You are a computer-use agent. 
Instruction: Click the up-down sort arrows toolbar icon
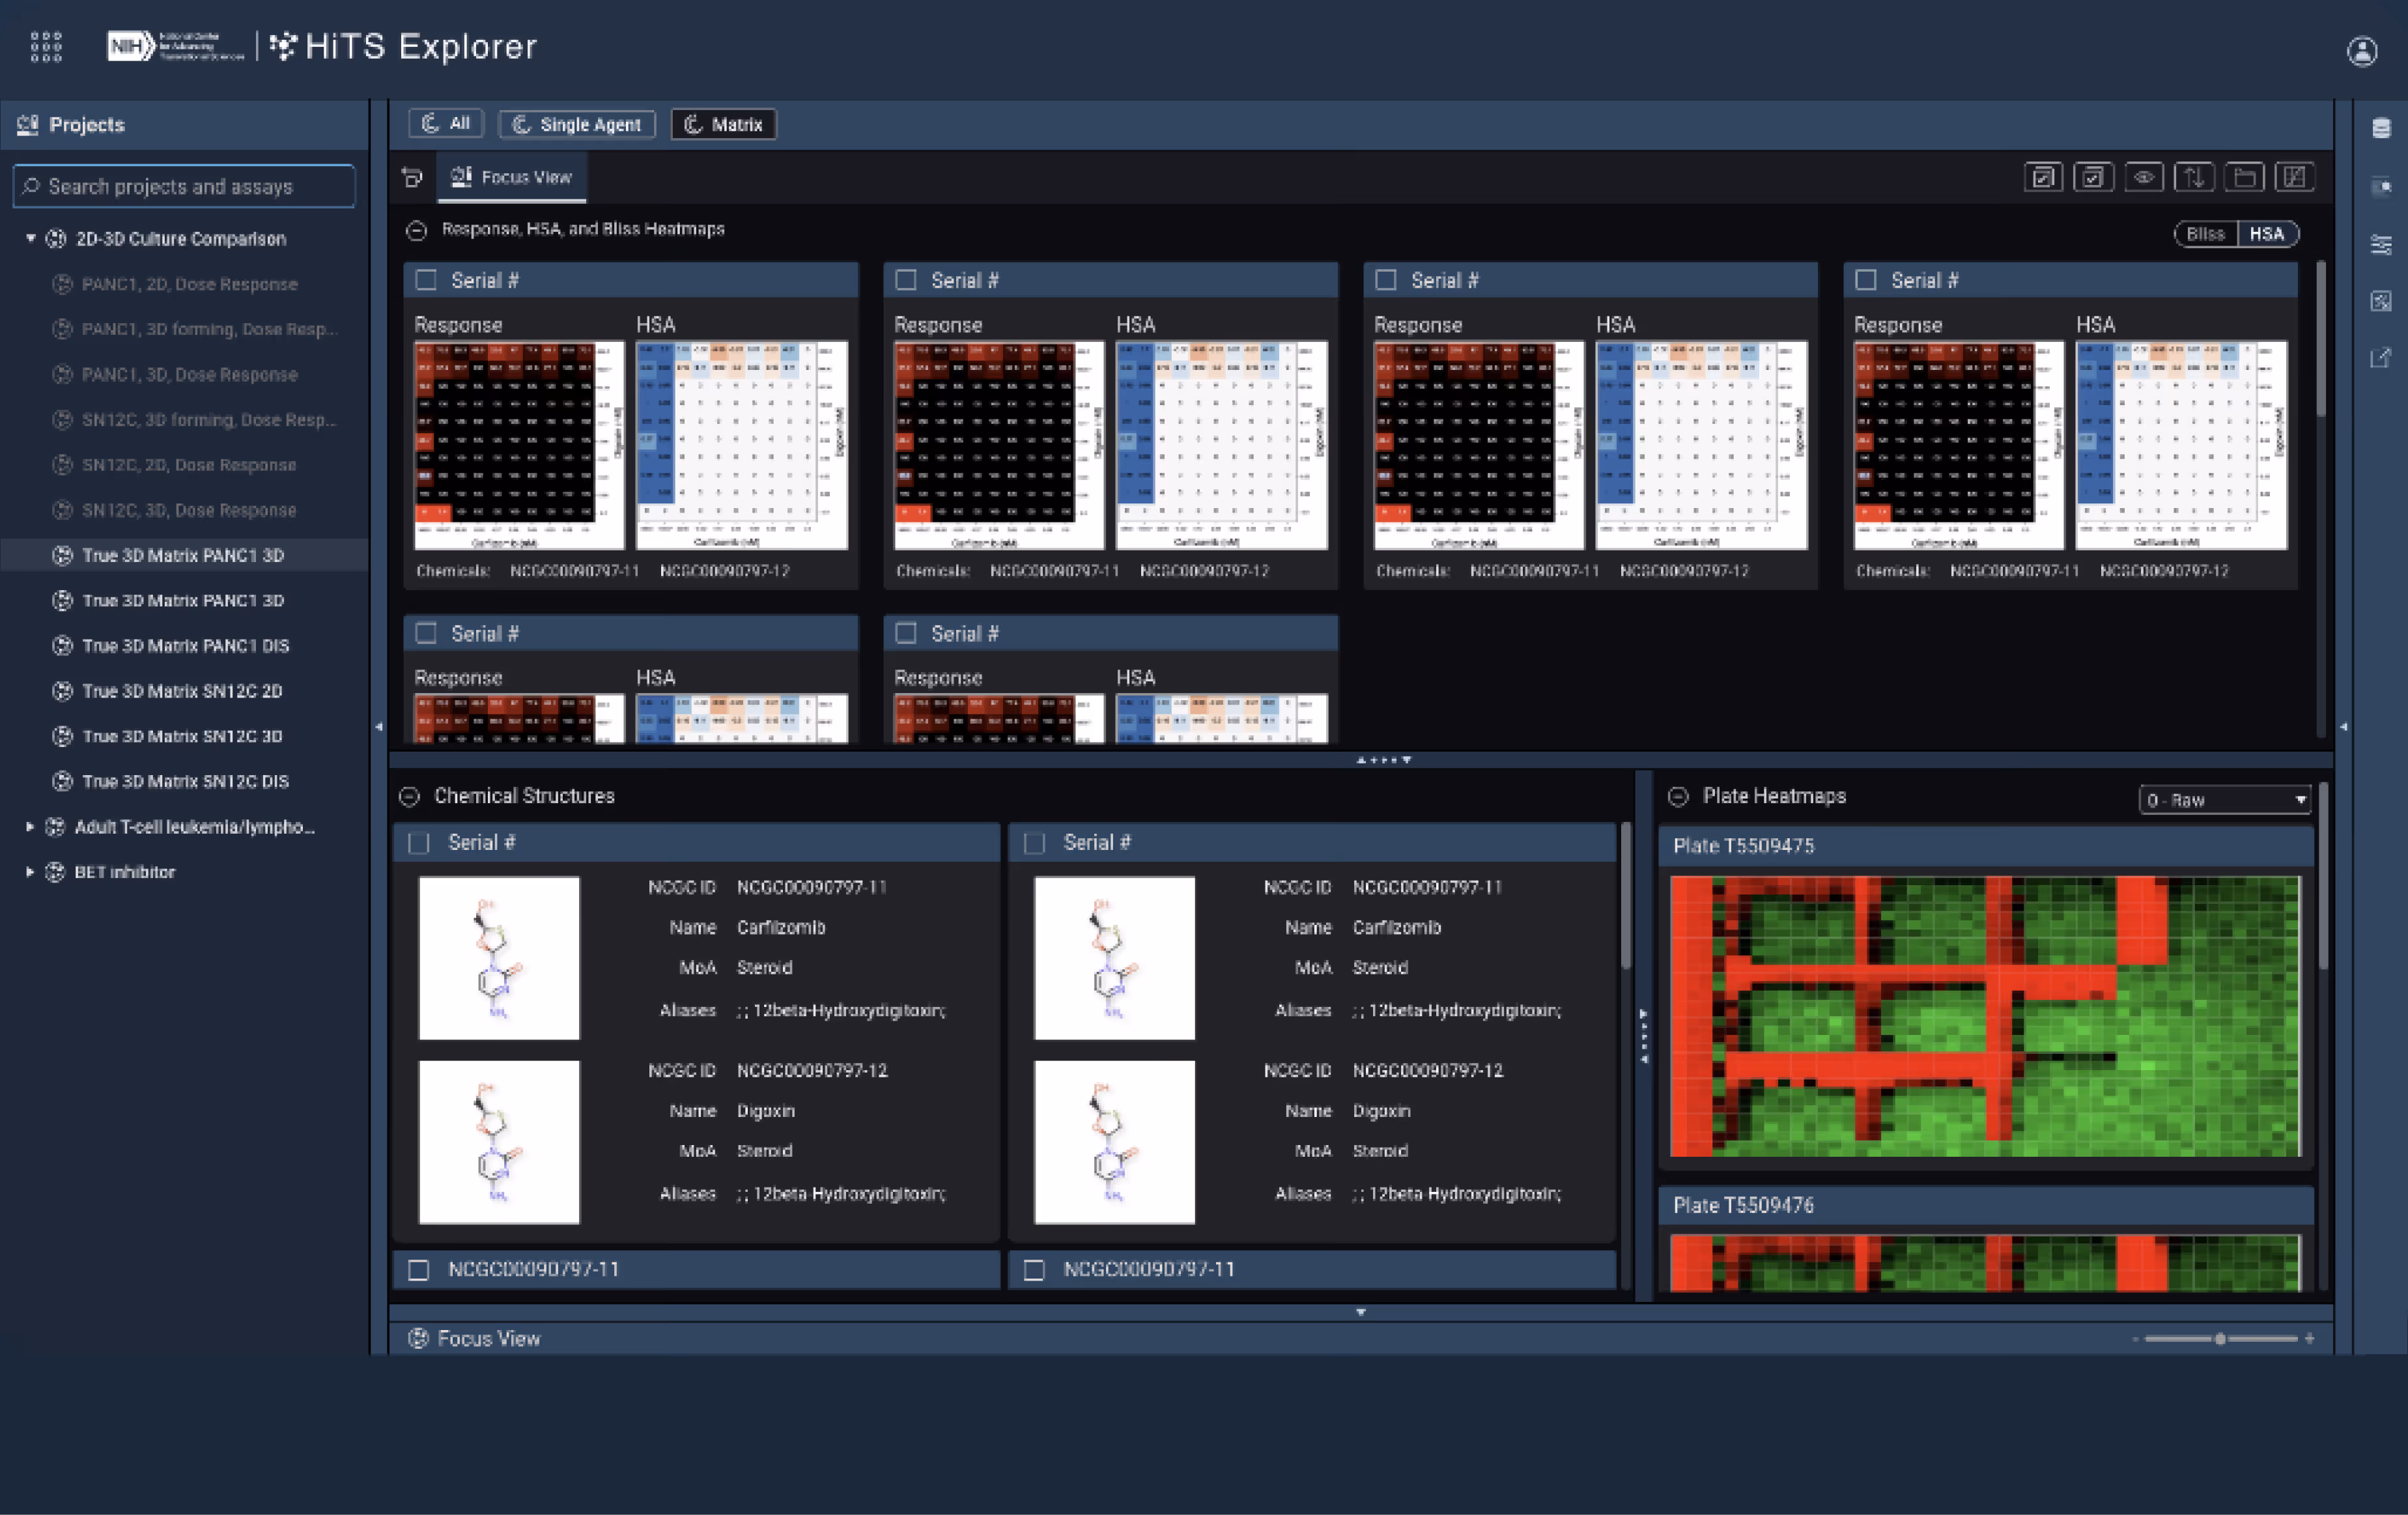(2194, 177)
